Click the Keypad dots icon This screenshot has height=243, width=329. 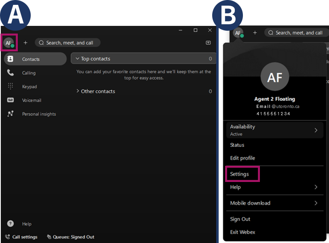[x=10, y=86]
